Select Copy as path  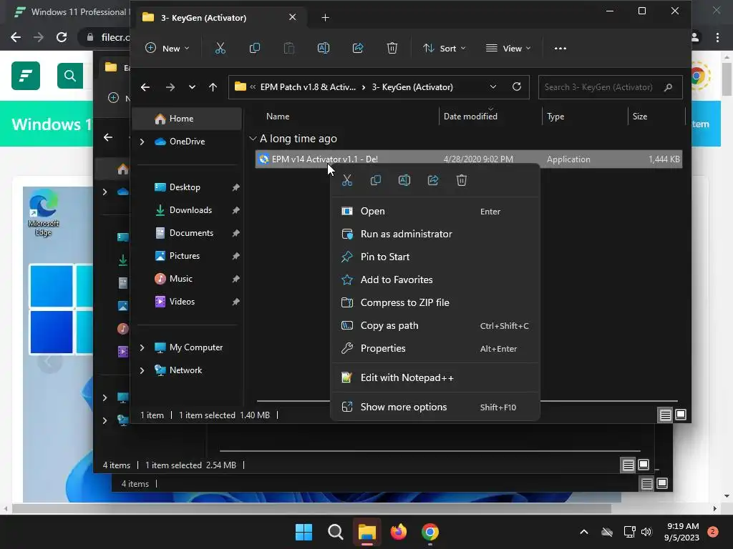(x=435, y=325)
